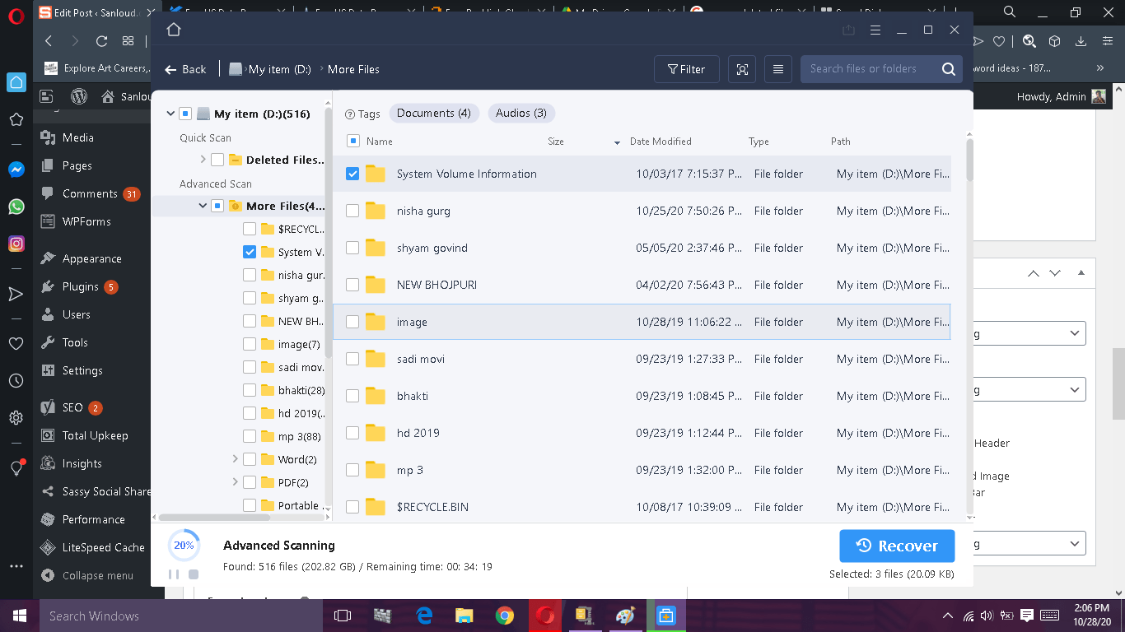Open Messenger in Opera sidebar

coord(16,169)
